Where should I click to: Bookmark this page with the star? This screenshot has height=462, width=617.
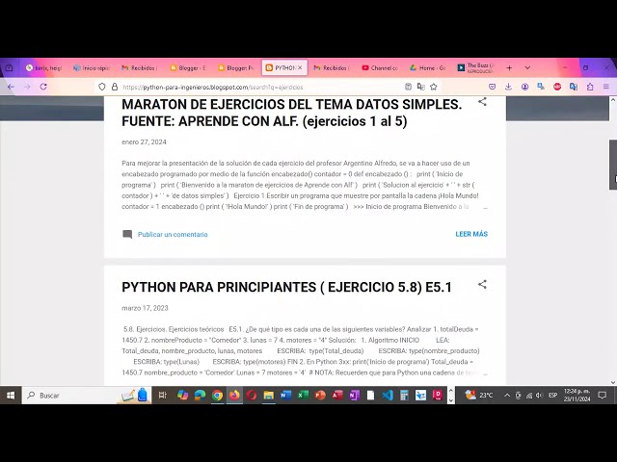pos(434,87)
